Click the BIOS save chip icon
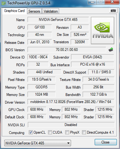The image size is (120, 149). pyautogui.click(x=111, y=50)
